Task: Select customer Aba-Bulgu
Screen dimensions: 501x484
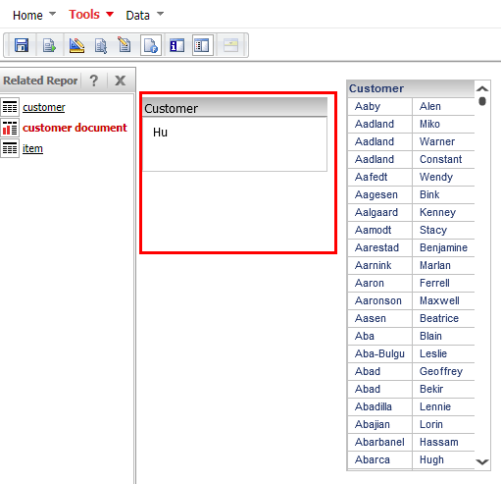Action: 380,353
